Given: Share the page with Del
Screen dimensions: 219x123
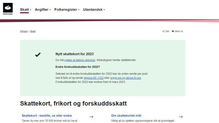Looking at the screenshot, I should (166, 31).
